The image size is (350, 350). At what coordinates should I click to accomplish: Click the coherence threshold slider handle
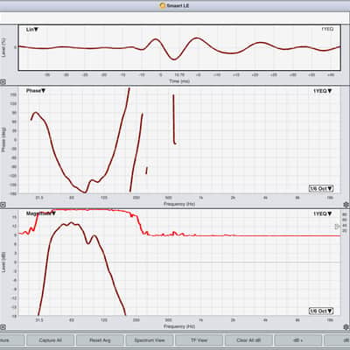(x=337, y=226)
